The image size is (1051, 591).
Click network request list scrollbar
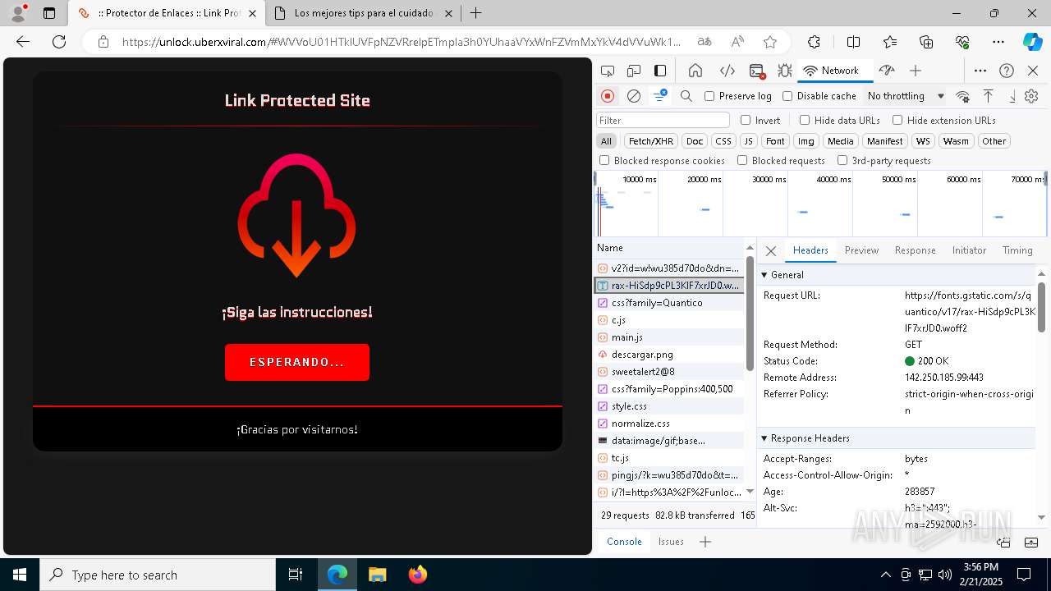[750, 314]
